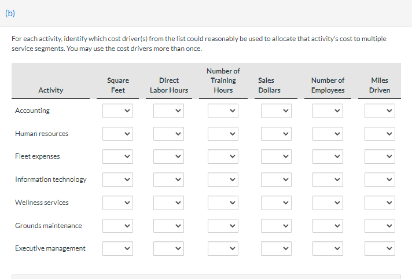The width and height of the screenshot is (412, 279).
Task: Open Information technology Number of Employees dropdown
Action: (x=328, y=179)
